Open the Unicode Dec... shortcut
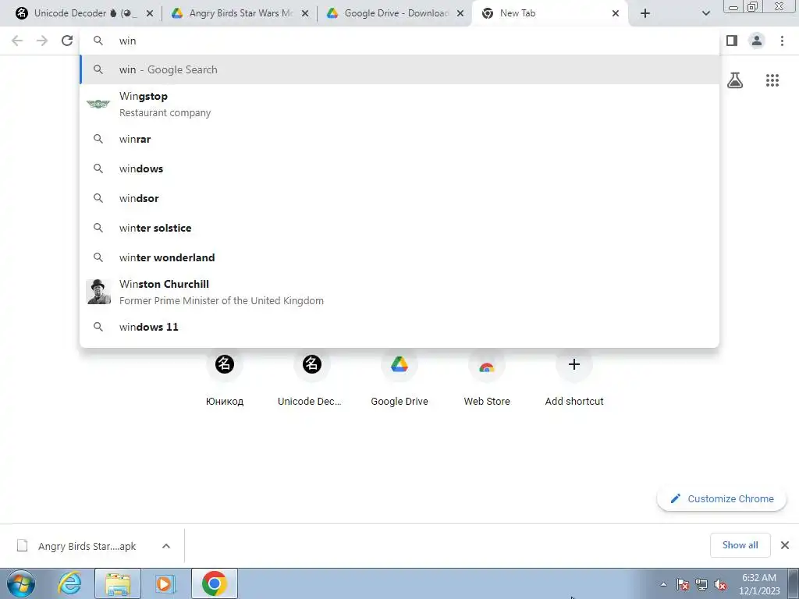This screenshot has height=599, width=799. 312,378
